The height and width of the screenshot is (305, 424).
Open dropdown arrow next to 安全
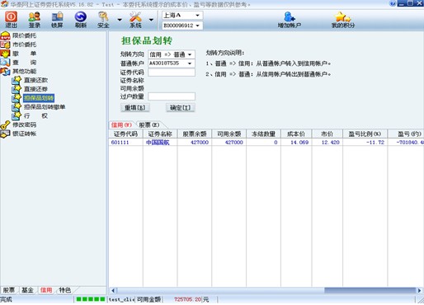(120, 20)
